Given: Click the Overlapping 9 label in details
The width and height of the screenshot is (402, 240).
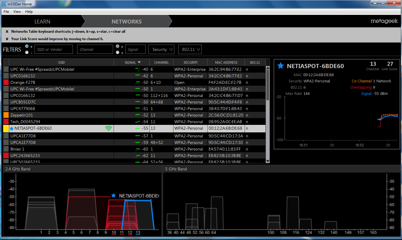Looking at the screenshot, I should (363, 87).
